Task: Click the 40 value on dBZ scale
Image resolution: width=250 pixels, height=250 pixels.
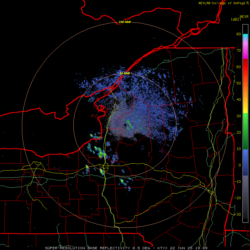Action: tap(239, 100)
